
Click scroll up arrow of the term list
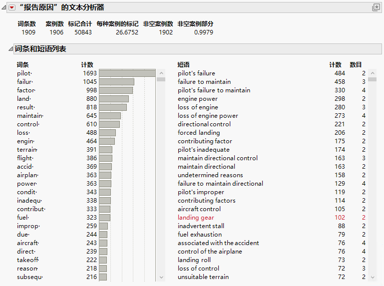click(161, 73)
